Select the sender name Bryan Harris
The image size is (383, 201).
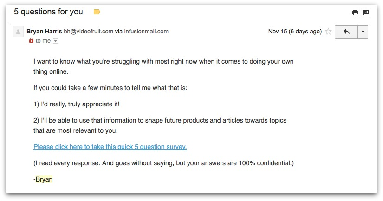tap(44, 32)
